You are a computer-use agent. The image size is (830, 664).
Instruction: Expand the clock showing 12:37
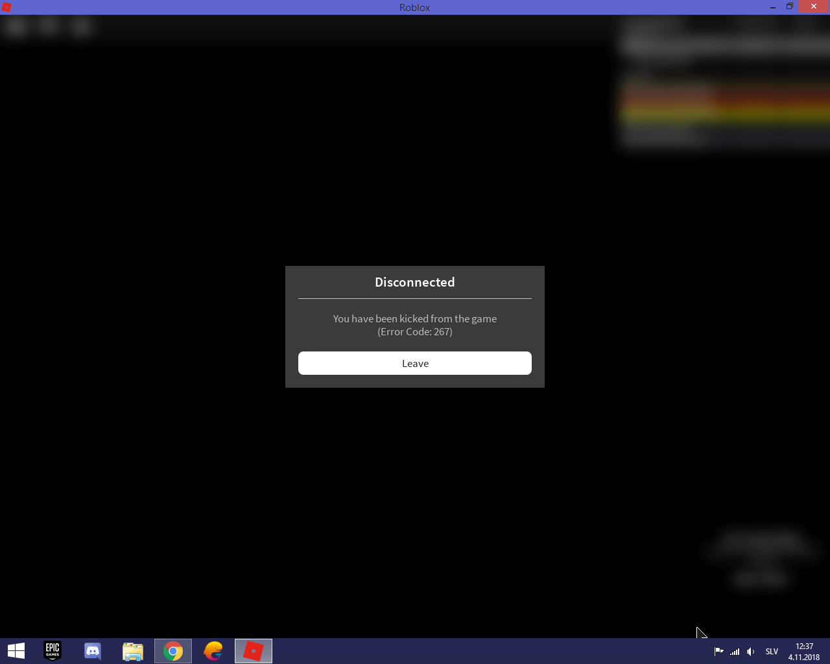click(803, 651)
